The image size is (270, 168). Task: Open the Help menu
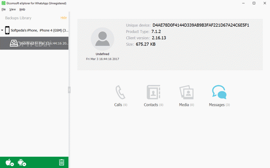coord(22,9)
